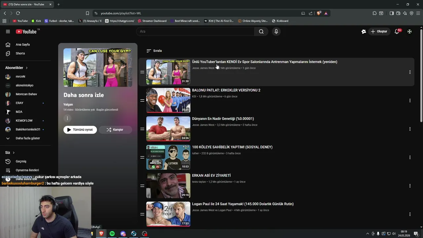Screen dimensions: 423x238
Task: Open playlist three-dot options menu
Action: pos(67,118)
